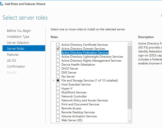Select File and Storage Services label

click(x=90, y=81)
